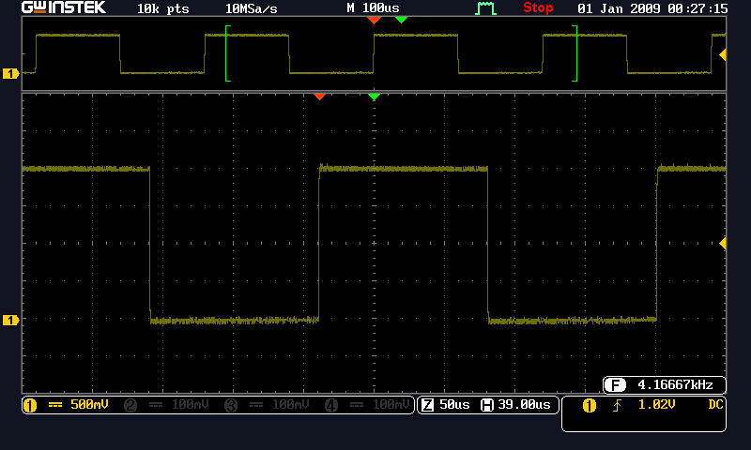Click the channel 1 ground marker in main window
Image resolution: width=751 pixels, height=450 pixels.
[x=11, y=321]
